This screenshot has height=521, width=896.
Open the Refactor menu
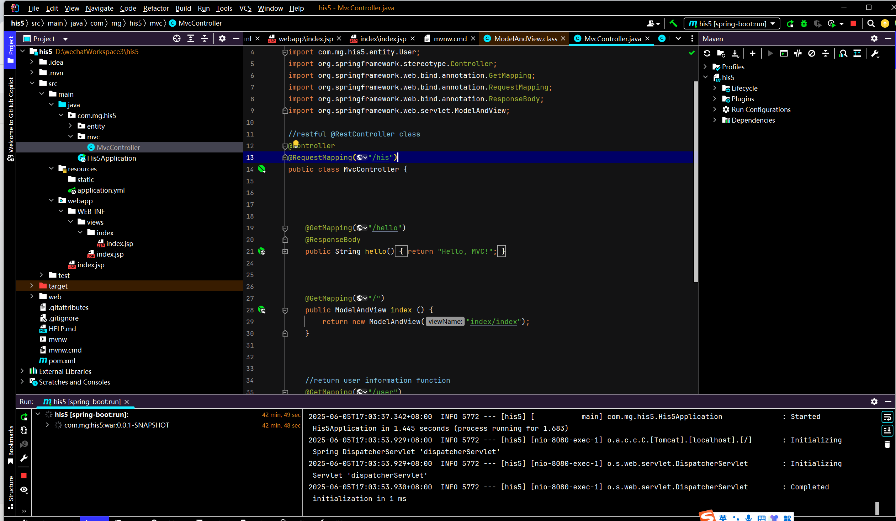tap(155, 8)
